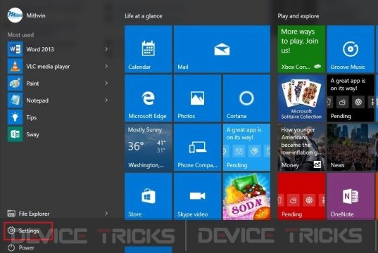Open the Phone Companion tile
The width and height of the screenshot is (378, 253).
(x=197, y=148)
